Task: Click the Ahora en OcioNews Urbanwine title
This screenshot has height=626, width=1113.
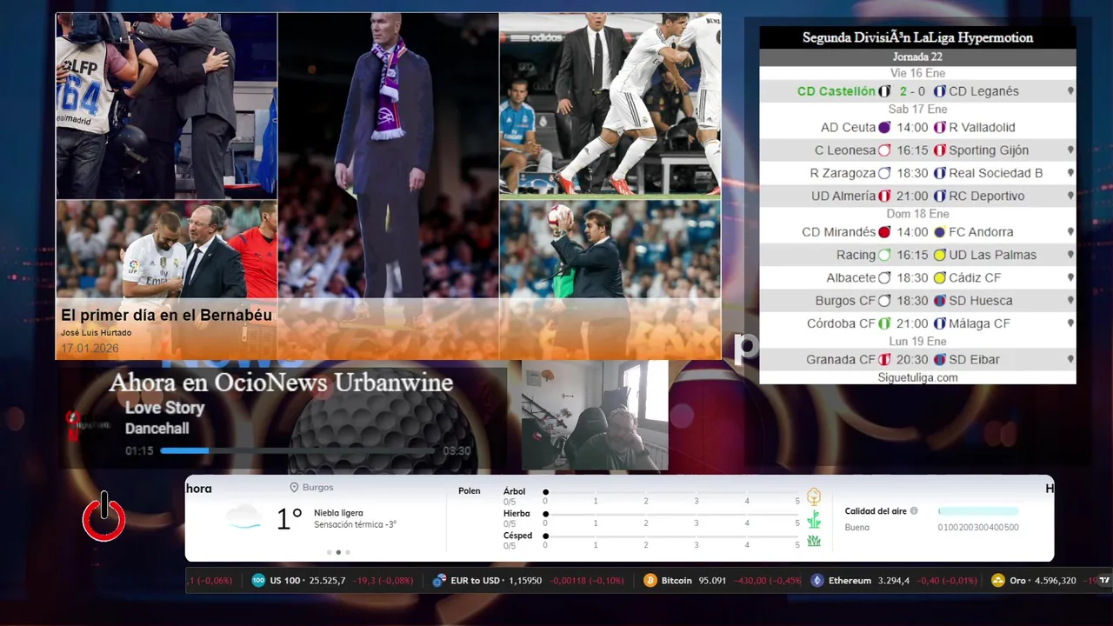Action: [x=281, y=383]
